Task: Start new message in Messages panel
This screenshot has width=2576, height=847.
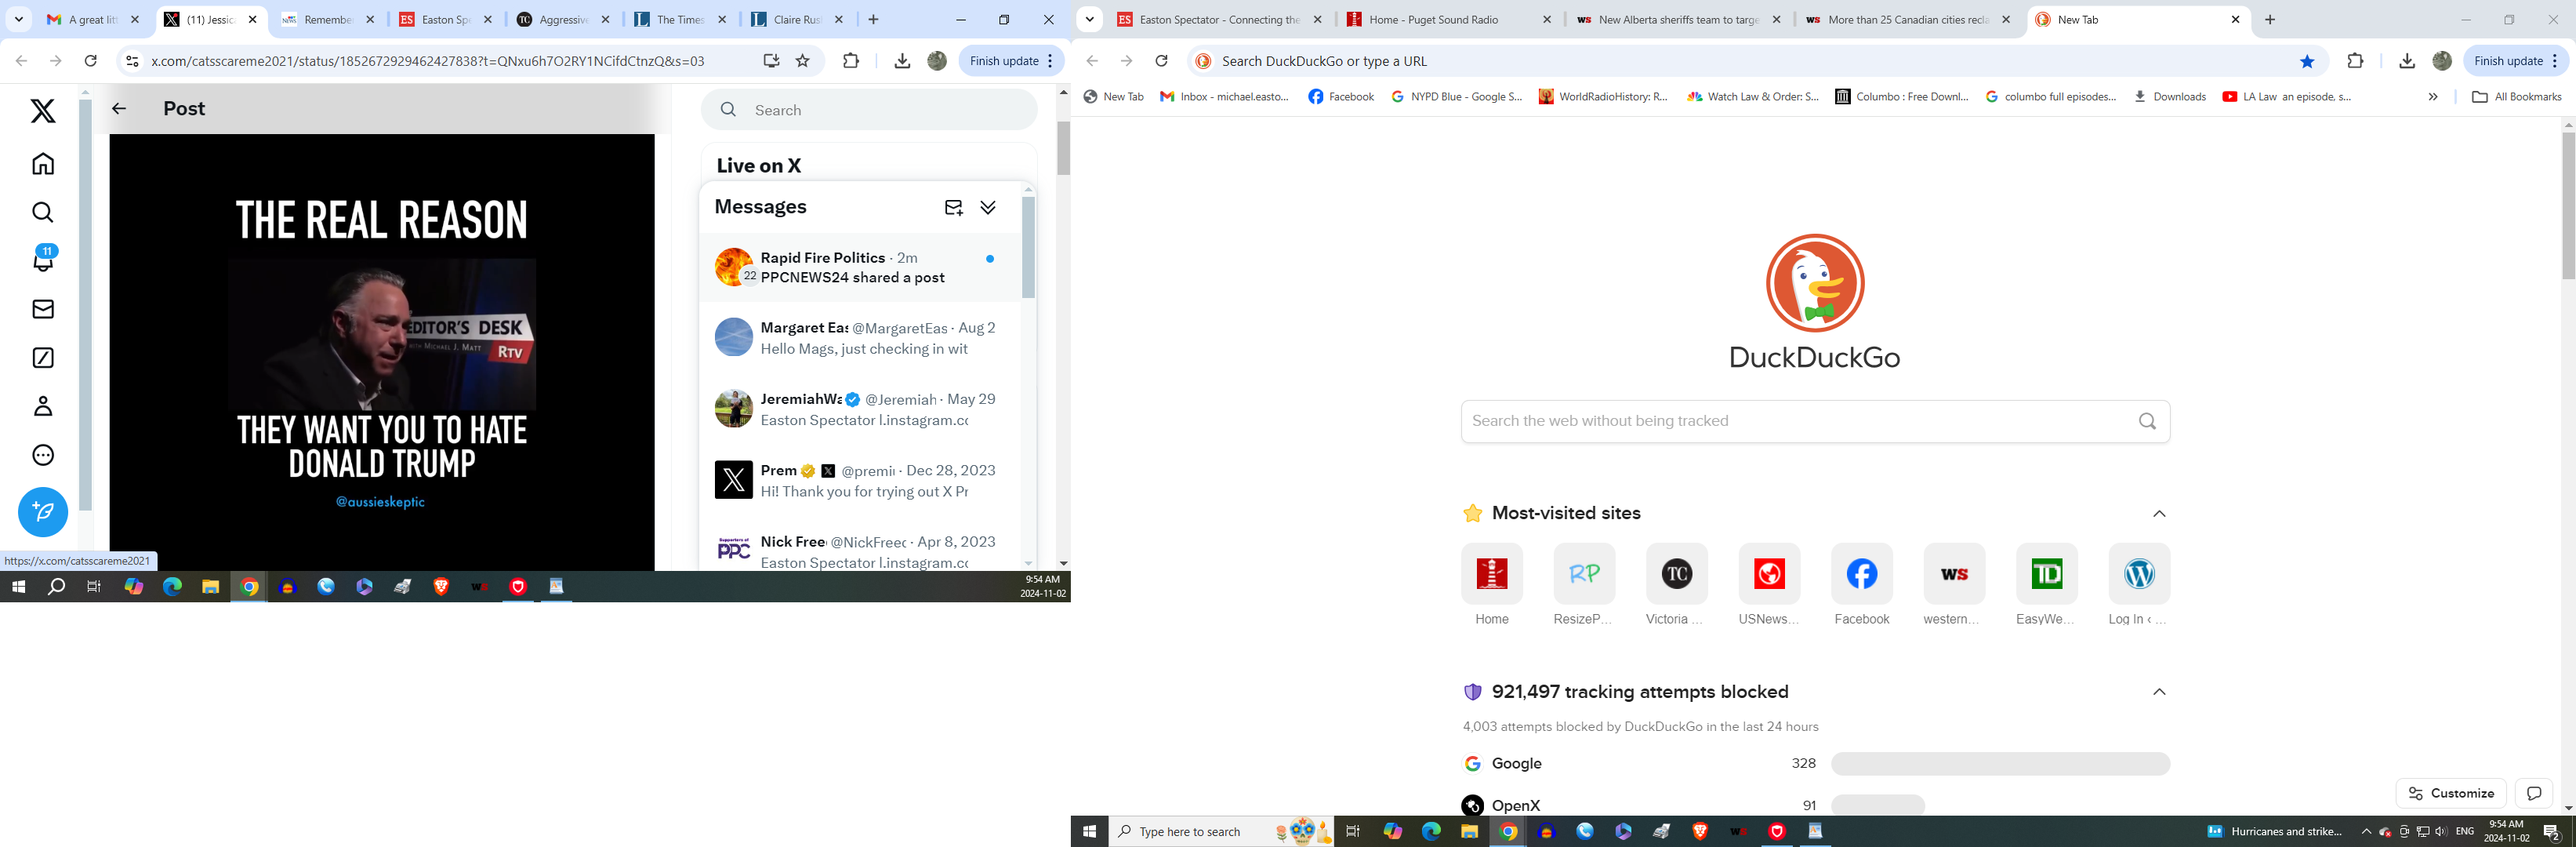Action: point(953,207)
